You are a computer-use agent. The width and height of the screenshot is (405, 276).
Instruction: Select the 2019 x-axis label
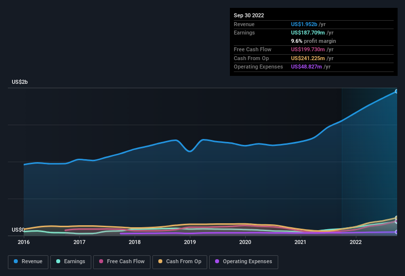point(190,242)
